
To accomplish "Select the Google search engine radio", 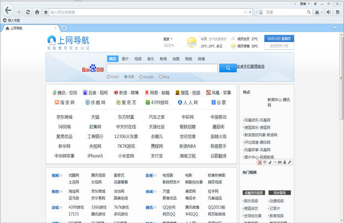I will (141, 77).
